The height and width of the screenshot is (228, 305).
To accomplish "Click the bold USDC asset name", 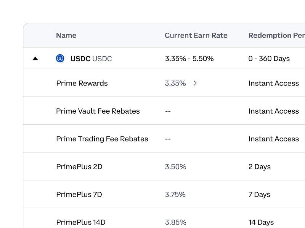I will pyautogui.click(x=80, y=59).
